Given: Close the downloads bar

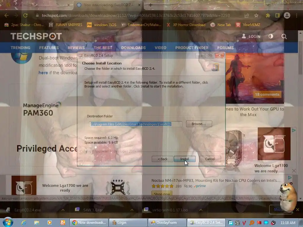Looking at the screenshot, I should coord(298,210).
